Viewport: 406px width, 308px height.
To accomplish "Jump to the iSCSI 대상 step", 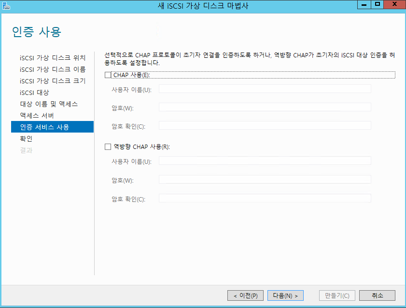I will (34, 93).
